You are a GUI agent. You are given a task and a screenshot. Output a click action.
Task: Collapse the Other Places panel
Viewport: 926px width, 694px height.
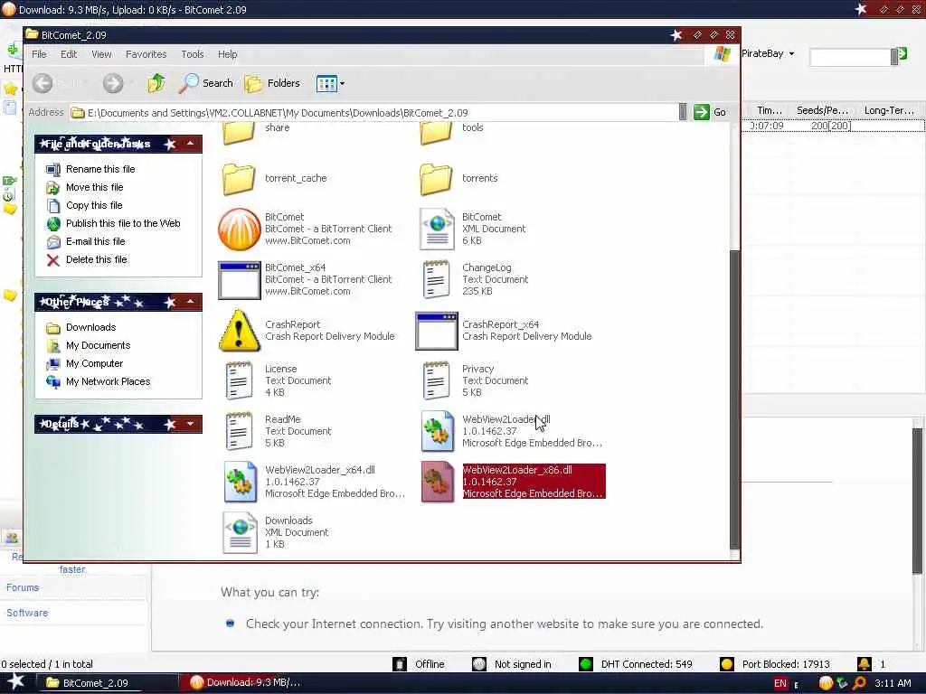pos(190,302)
